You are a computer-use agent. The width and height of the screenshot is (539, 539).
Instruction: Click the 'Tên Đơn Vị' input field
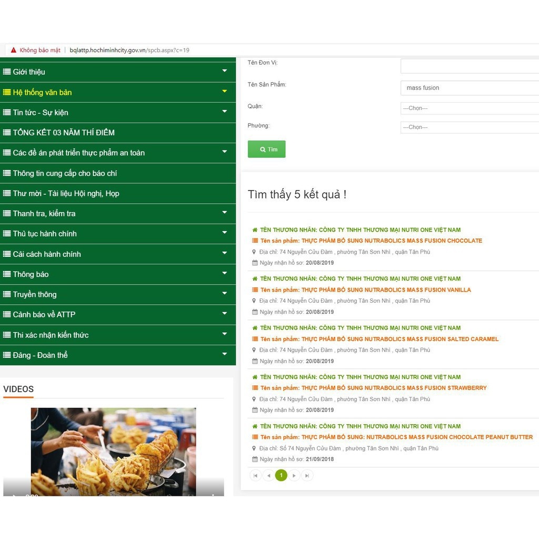[470, 66]
